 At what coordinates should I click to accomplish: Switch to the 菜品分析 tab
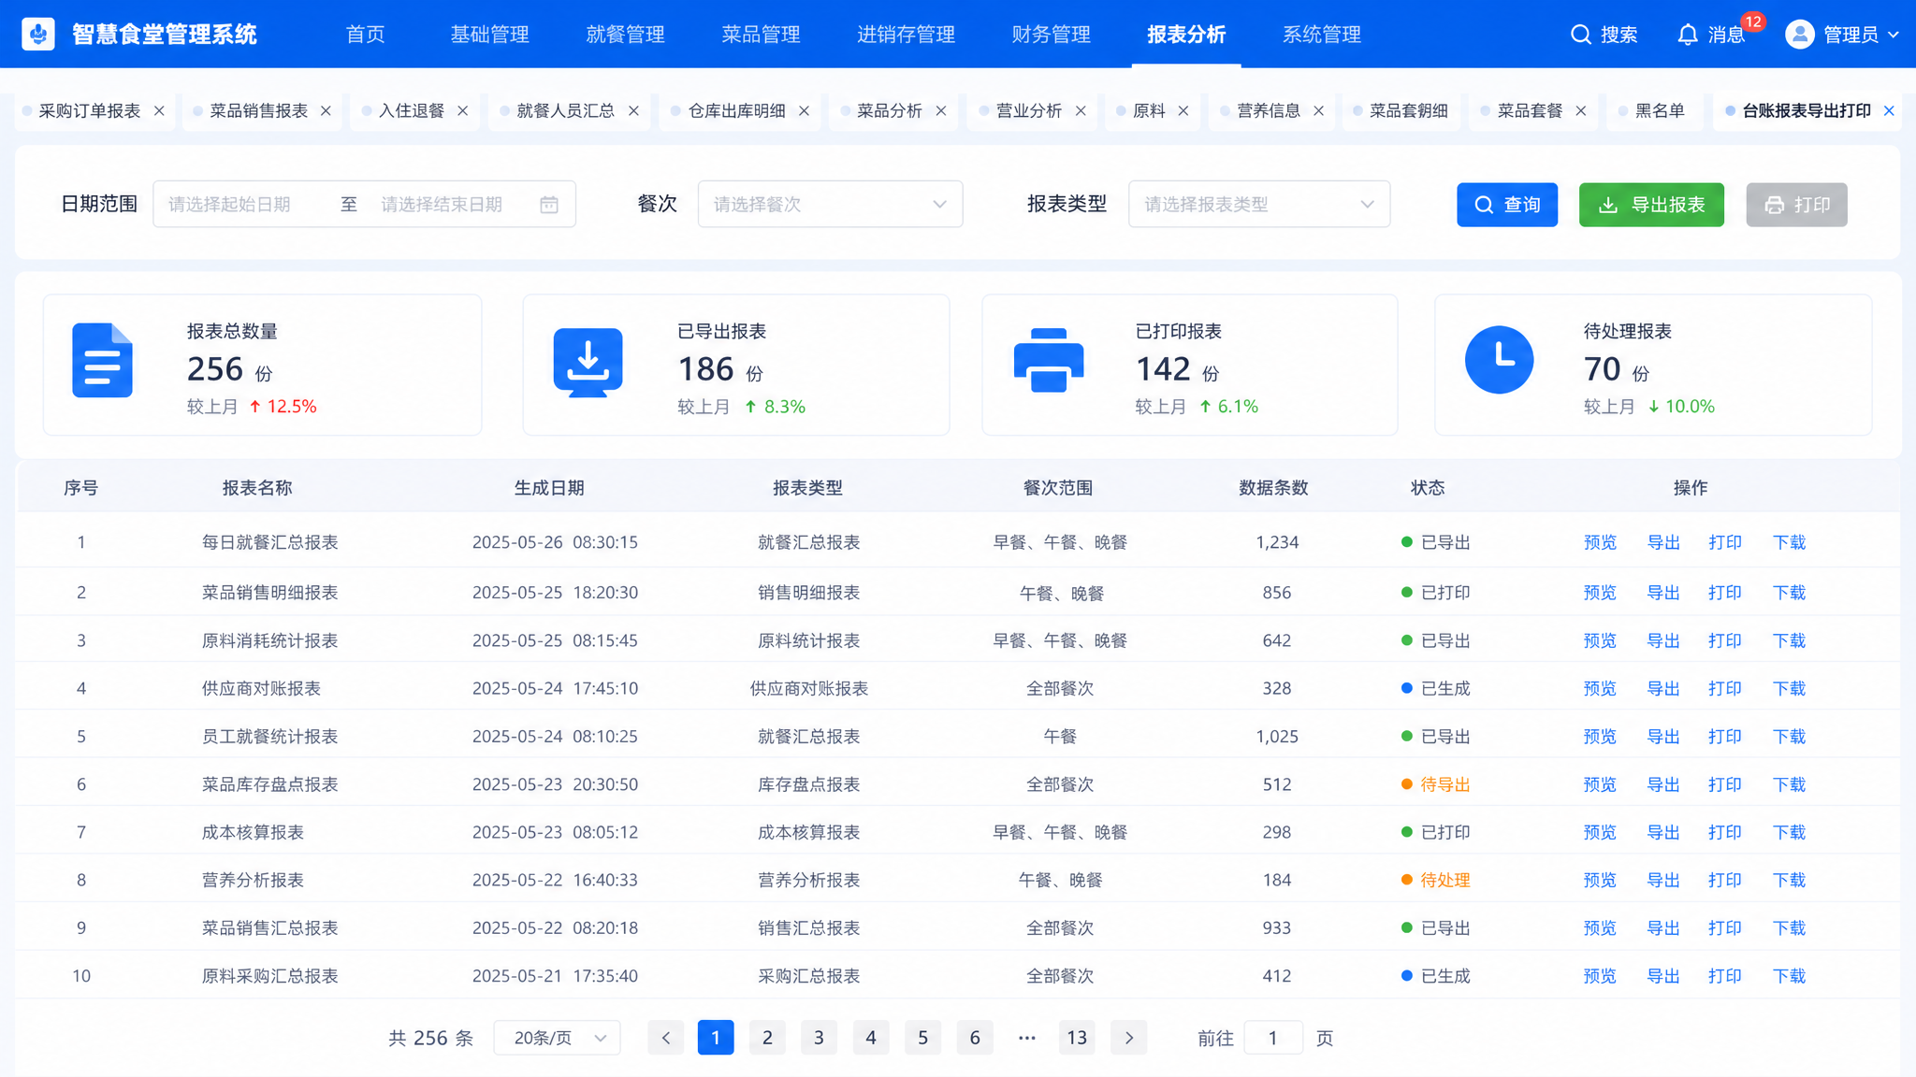(890, 110)
